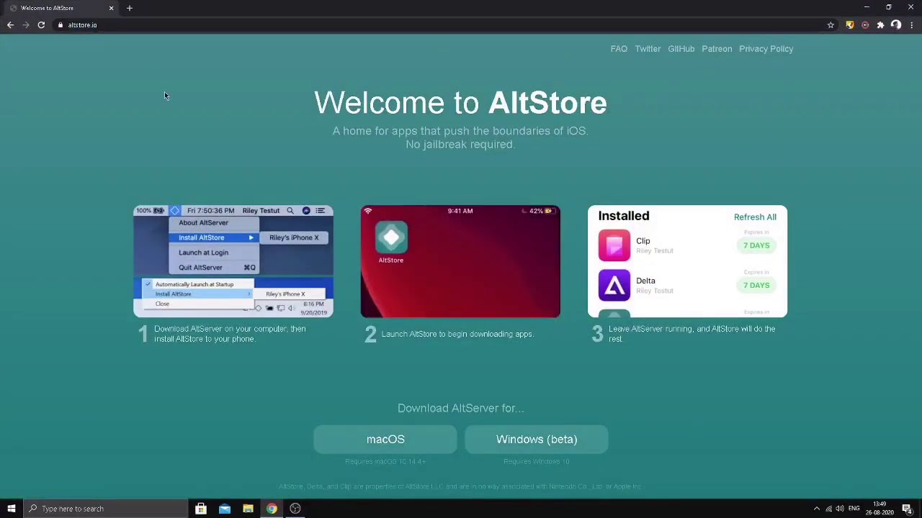Open the red circular extension icon
922x518 pixels.
[x=865, y=25]
